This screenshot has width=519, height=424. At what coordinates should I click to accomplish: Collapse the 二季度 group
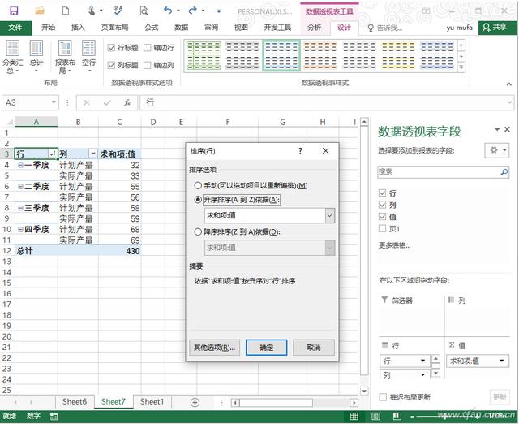click(20, 187)
